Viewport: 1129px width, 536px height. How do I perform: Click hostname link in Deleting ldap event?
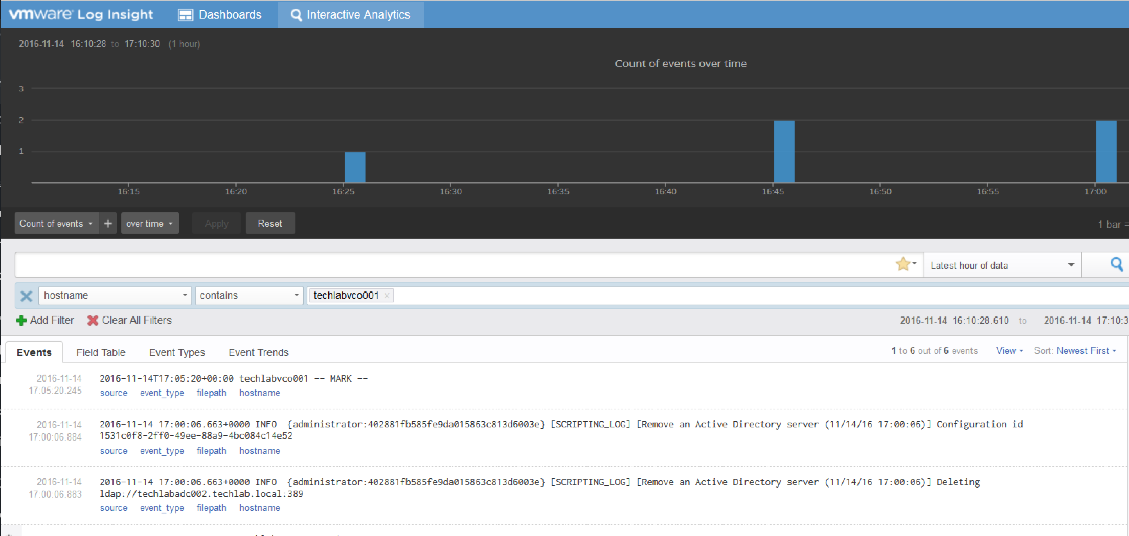coord(260,508)
